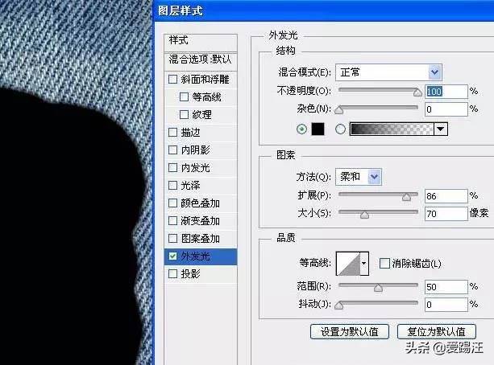Select the 描边 list entry label
Image resolution: width=494 pixels, height=365 pixels.
point(191,132)
